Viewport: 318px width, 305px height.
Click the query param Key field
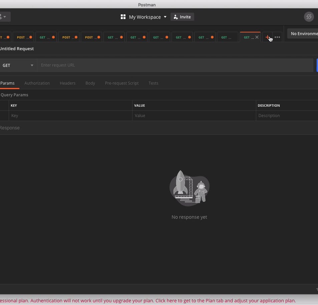pyautogui.click(x=70, y=116)
